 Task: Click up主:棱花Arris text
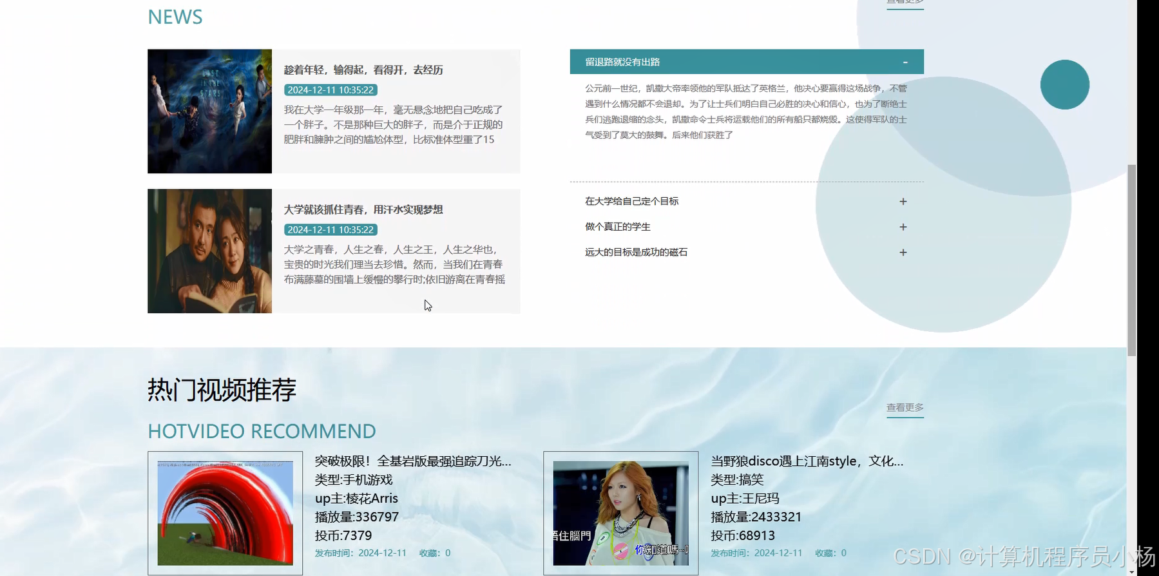point(356,499)
